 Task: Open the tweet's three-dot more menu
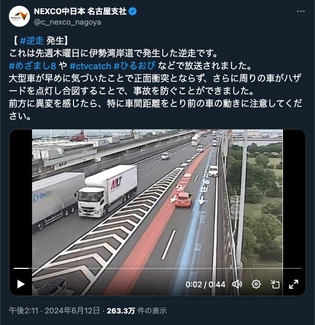click(301, 11)
